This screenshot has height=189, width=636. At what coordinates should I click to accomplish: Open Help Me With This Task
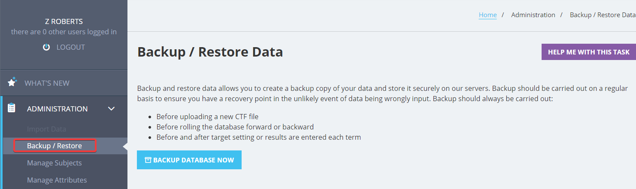click(x=589, y=52)
